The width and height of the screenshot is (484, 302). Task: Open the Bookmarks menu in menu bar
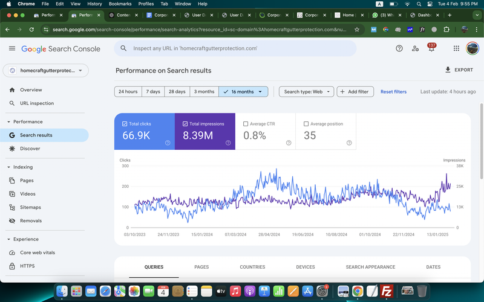click(120, 4)
